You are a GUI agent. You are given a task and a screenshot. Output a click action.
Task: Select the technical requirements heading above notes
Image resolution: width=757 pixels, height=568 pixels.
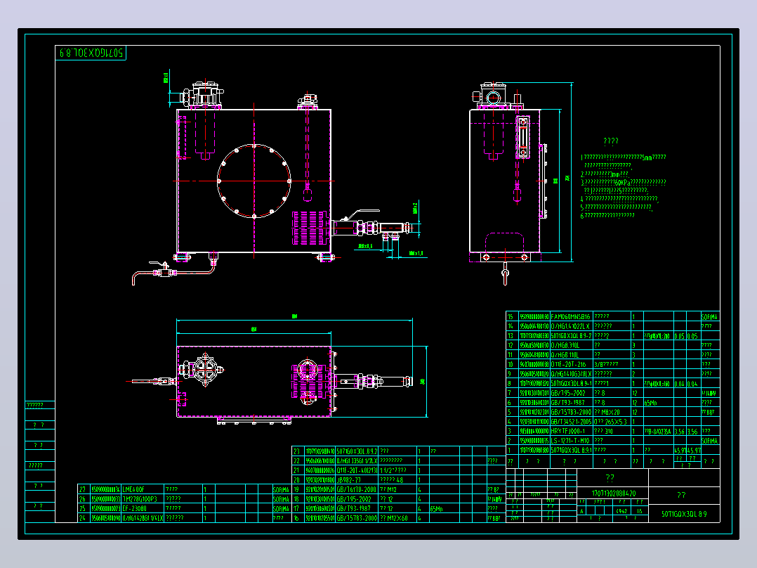tap(611, 141)
